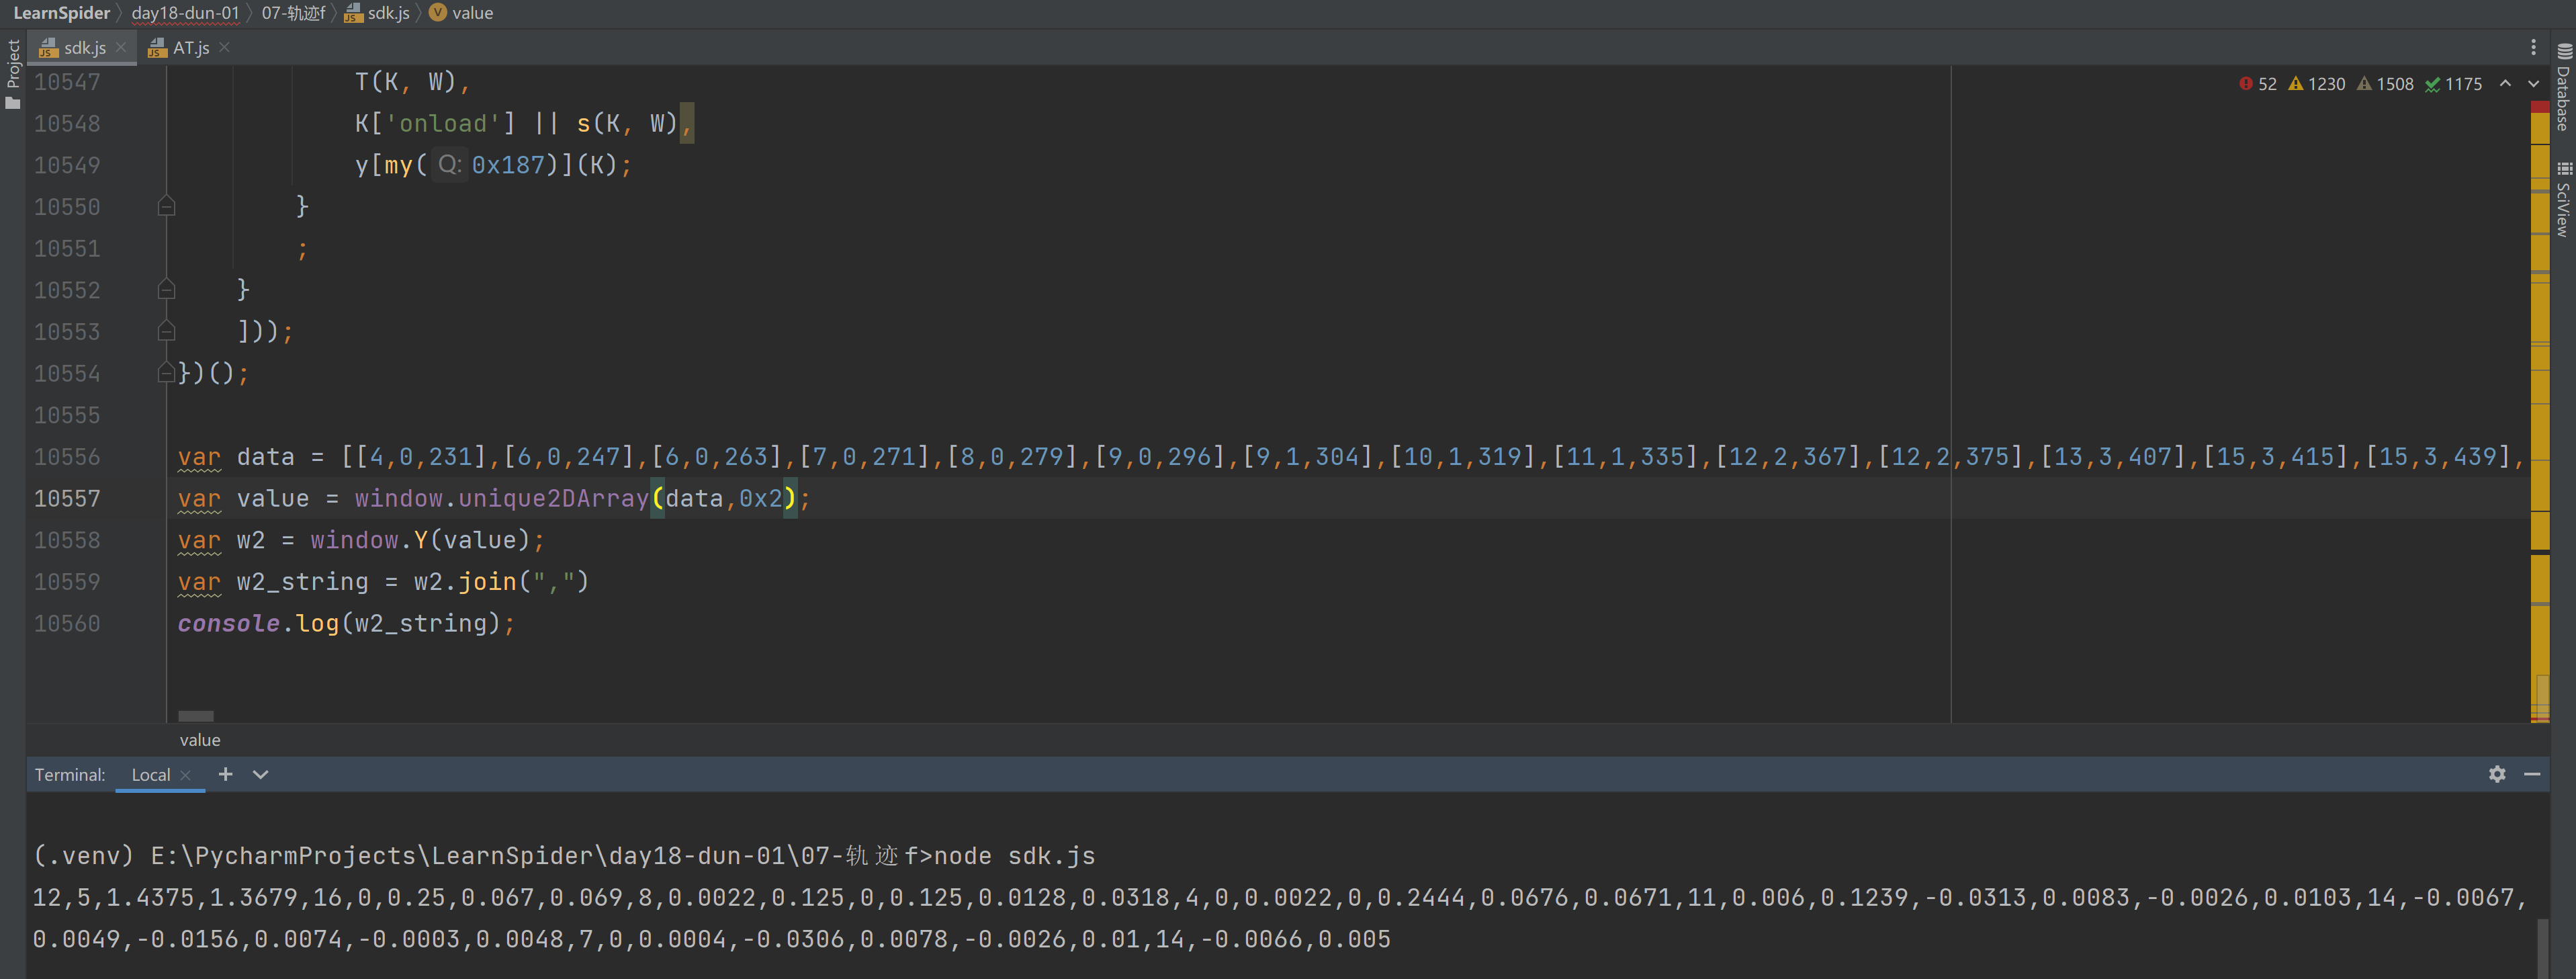
Task: Click the 1508 weak warnings indicator
Action: (x=2385, y=84)
